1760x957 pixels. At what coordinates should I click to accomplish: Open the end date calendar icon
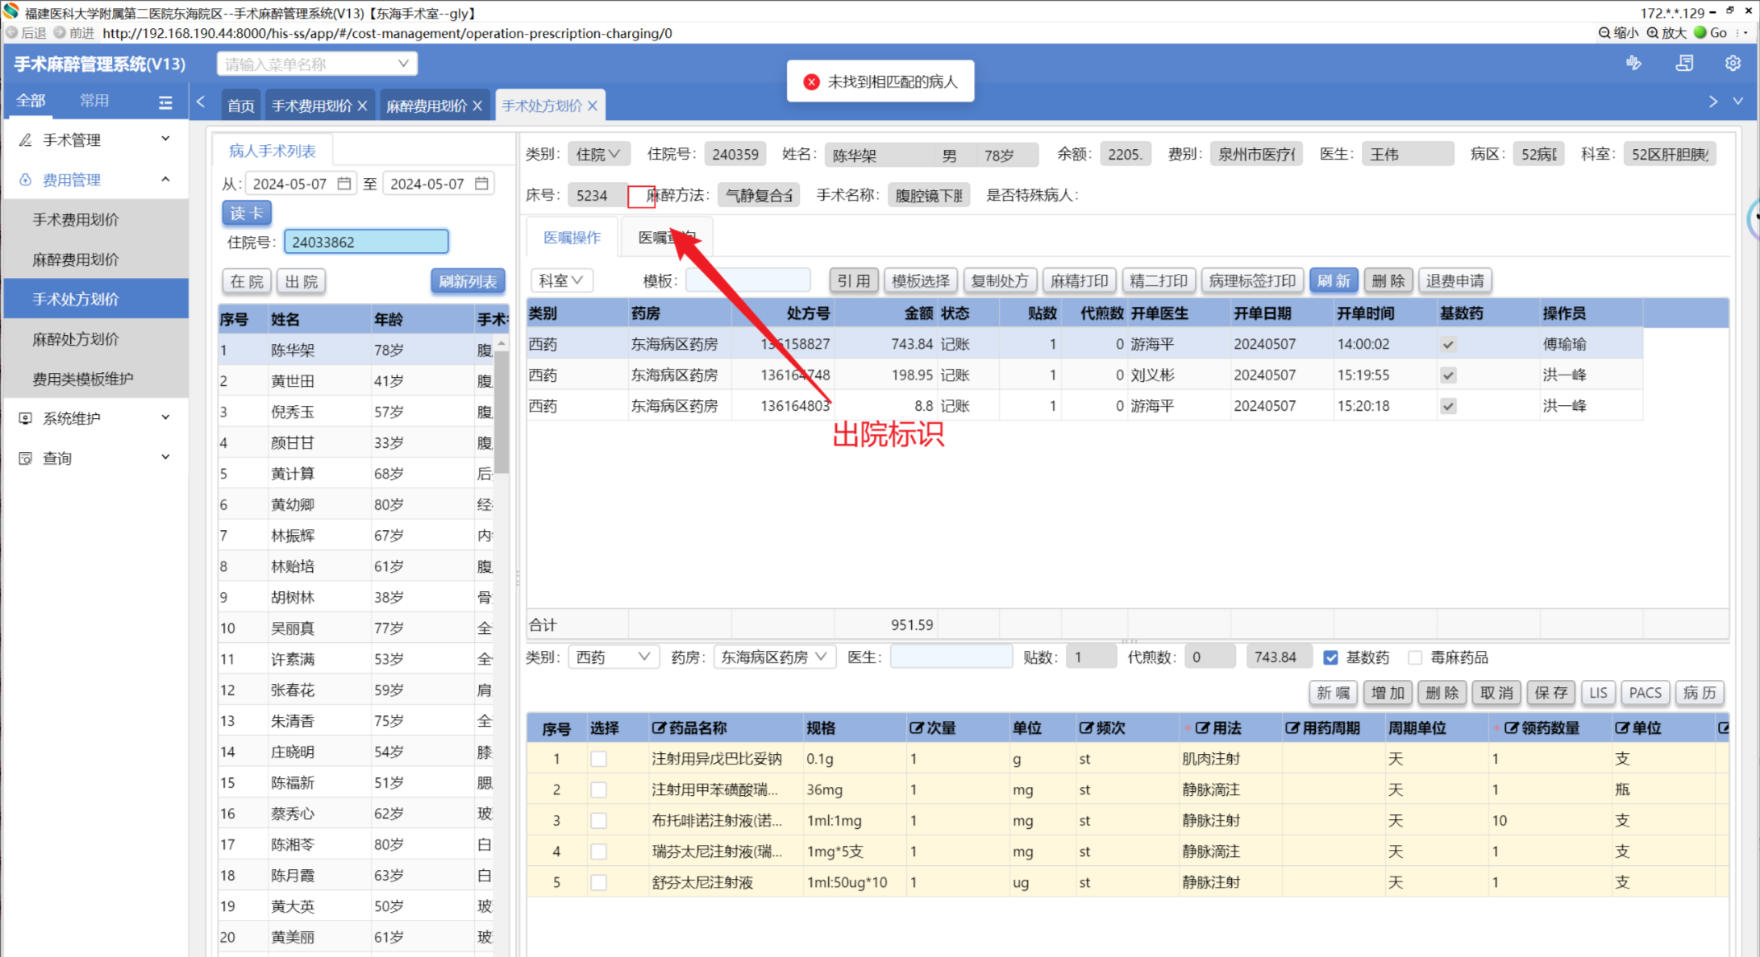[x=481, y=184]
